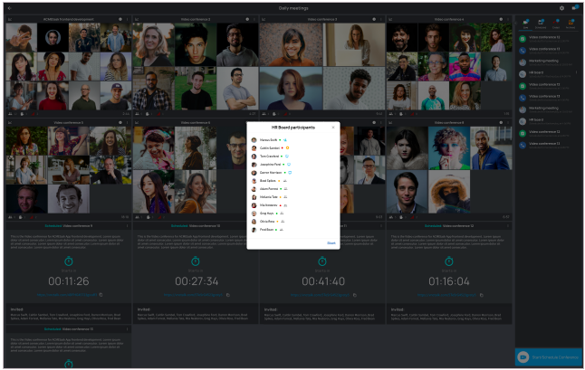The width and height of the screenshot is (585, 370).
Task: Open three-dot menu of ACMEtab frontend development panel
Action: click(127, 19)
